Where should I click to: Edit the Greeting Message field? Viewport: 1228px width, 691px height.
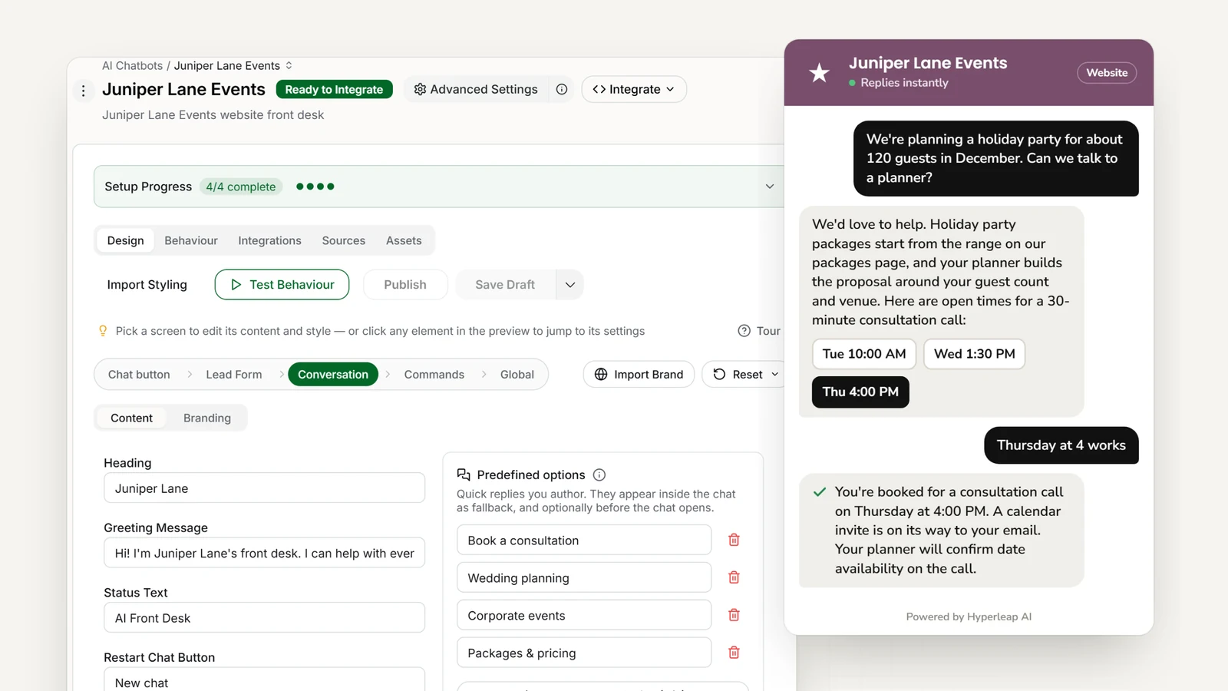[x=265, y=553]
